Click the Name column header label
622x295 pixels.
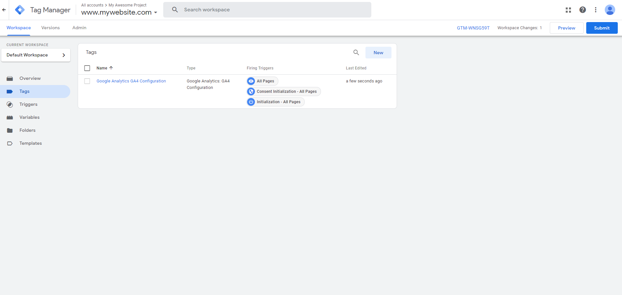click(x=102, y=68)
